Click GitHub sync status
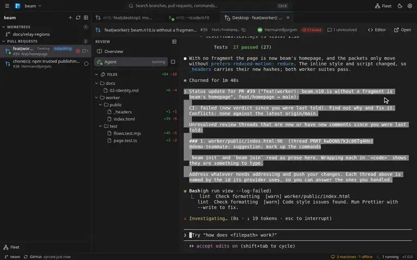Viewport: 417px width, 260px height. tap(47, 257)
